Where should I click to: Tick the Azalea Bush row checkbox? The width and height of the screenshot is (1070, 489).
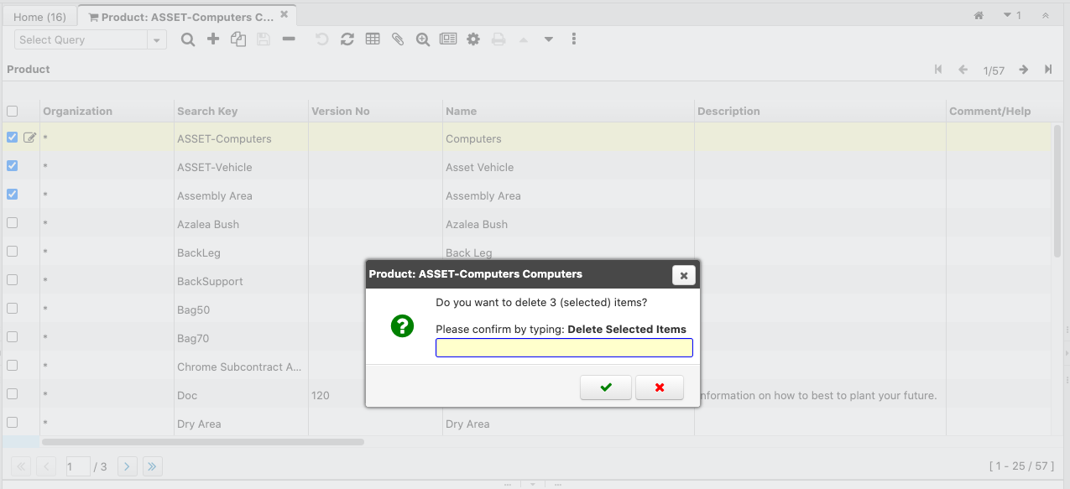[x=13, y=223]
